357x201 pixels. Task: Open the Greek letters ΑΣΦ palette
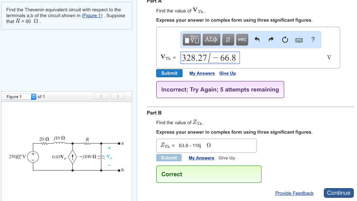click(211, 39)
